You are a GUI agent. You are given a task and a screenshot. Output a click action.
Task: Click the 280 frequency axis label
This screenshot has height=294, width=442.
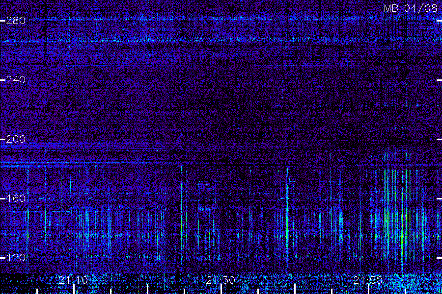16,21
